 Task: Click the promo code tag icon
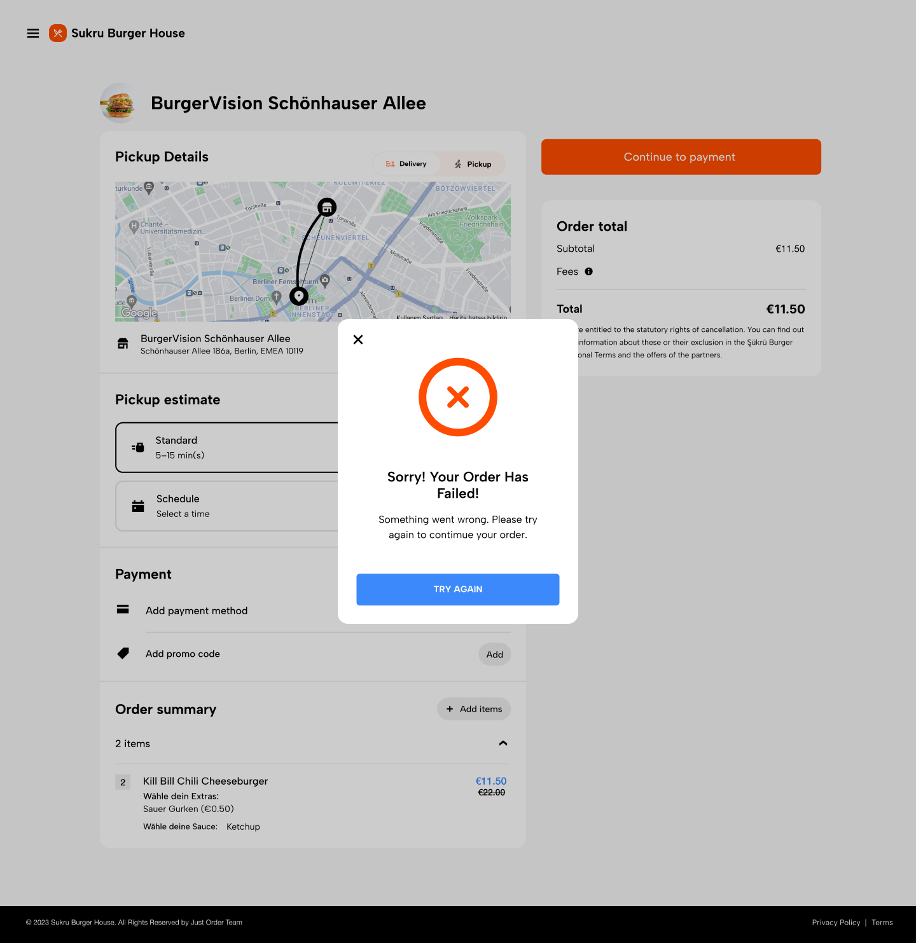[x=123, y=654]
